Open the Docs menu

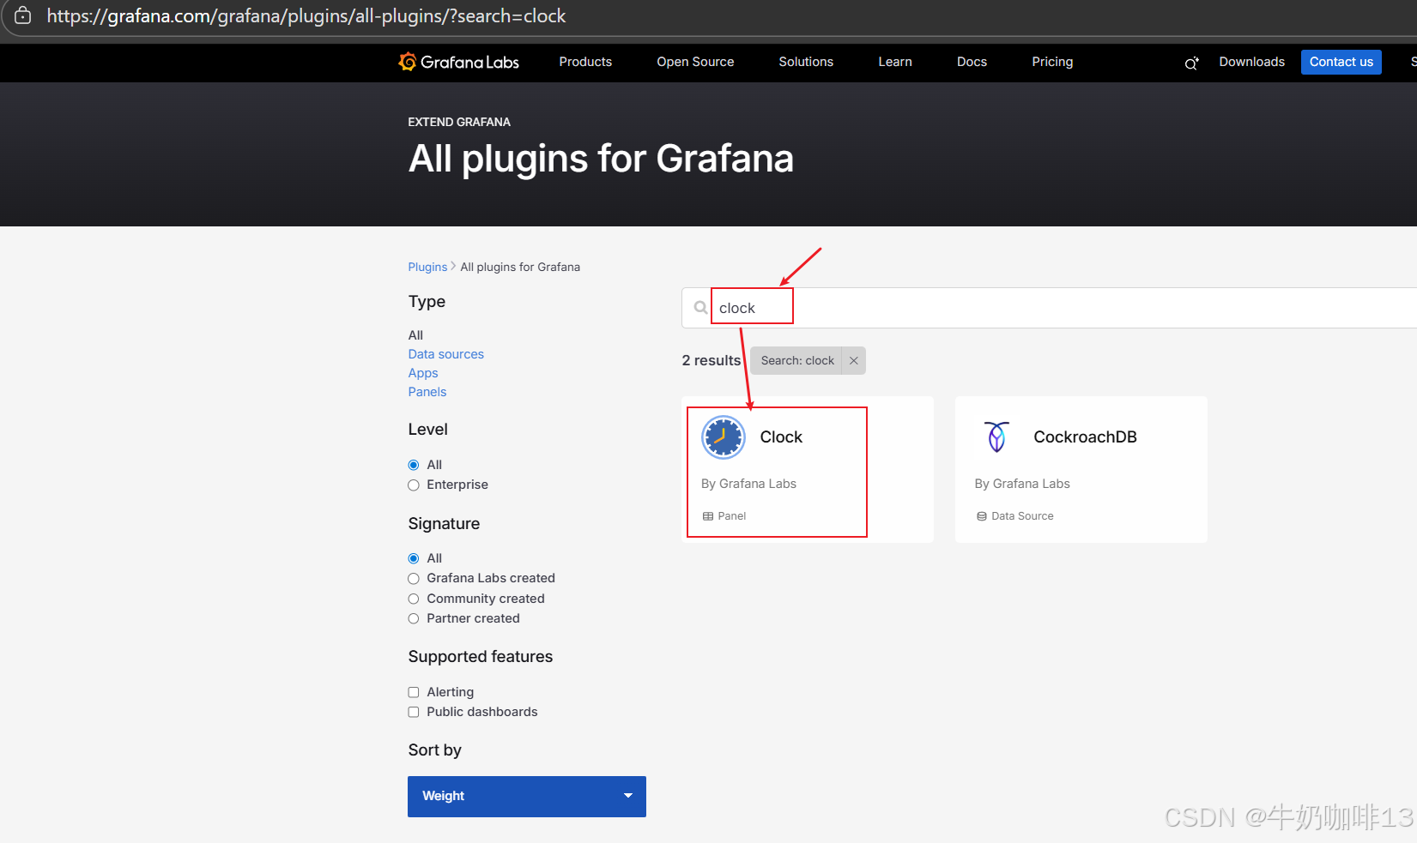tap(972, 62)
